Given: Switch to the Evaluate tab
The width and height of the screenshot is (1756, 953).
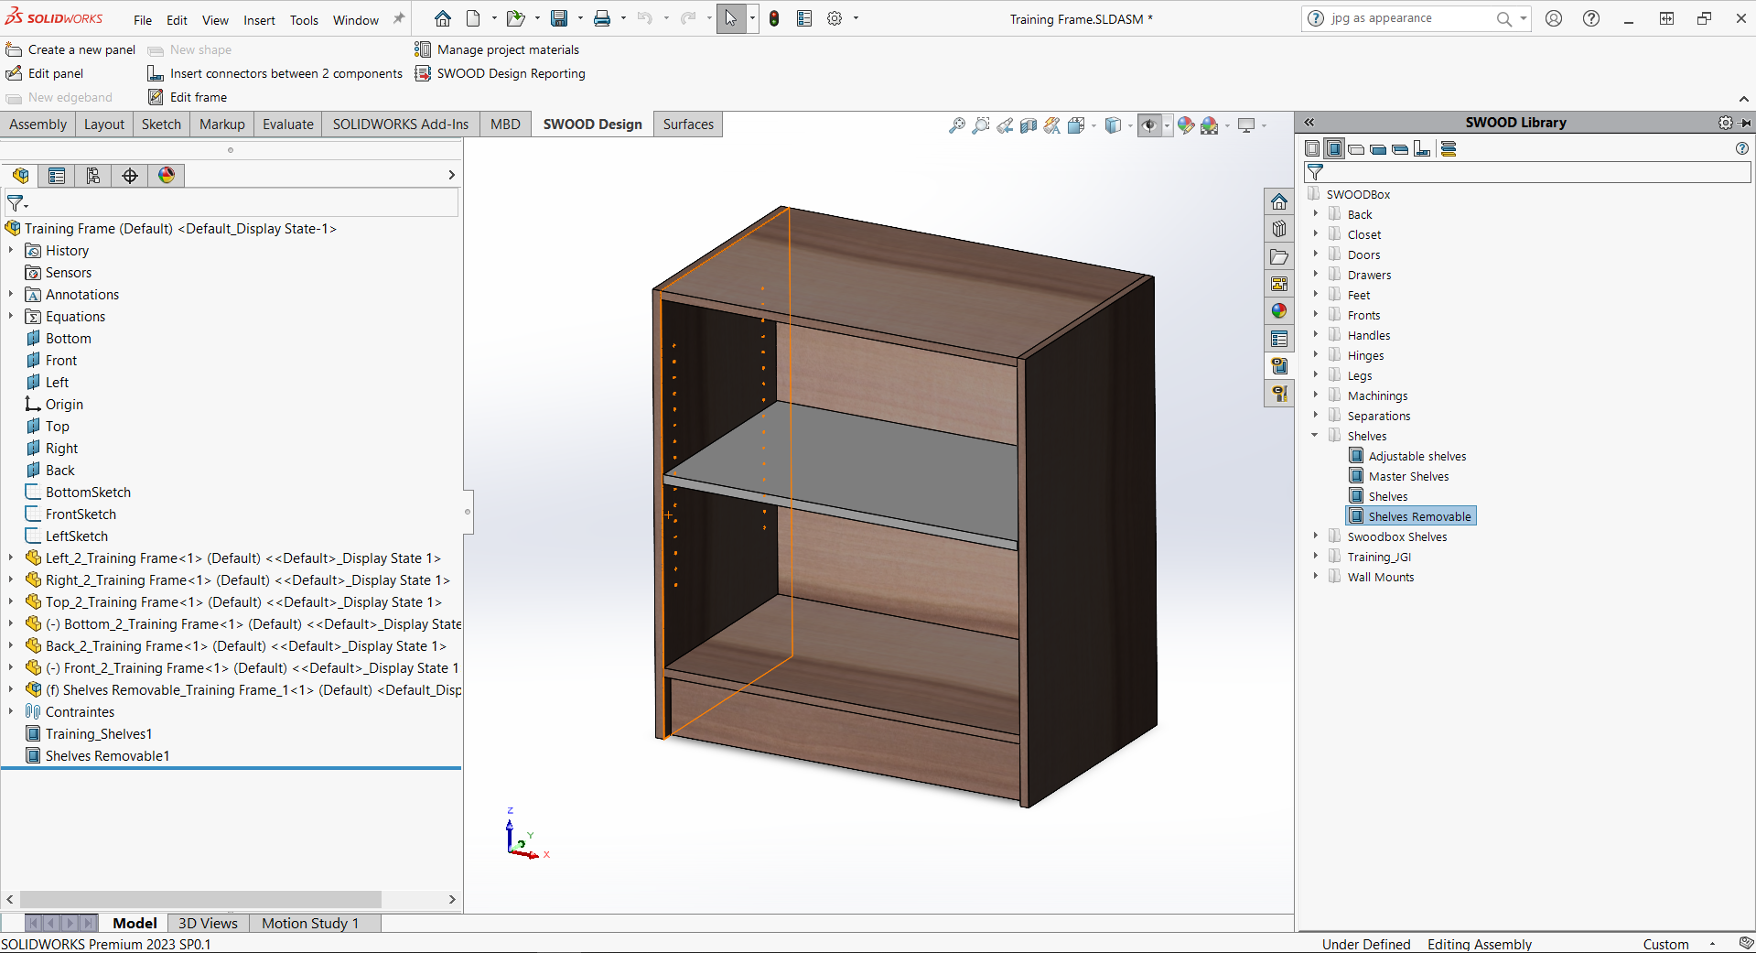Looking at the screenshot, I should click(x=288, y=125).
